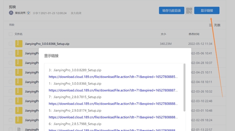
Task: Check the row dated 04-28 10:37
Action: (x=11, y=63)
